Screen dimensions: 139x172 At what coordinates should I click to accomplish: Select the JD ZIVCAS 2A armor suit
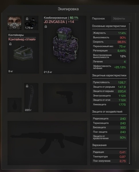tap(65, 45)
